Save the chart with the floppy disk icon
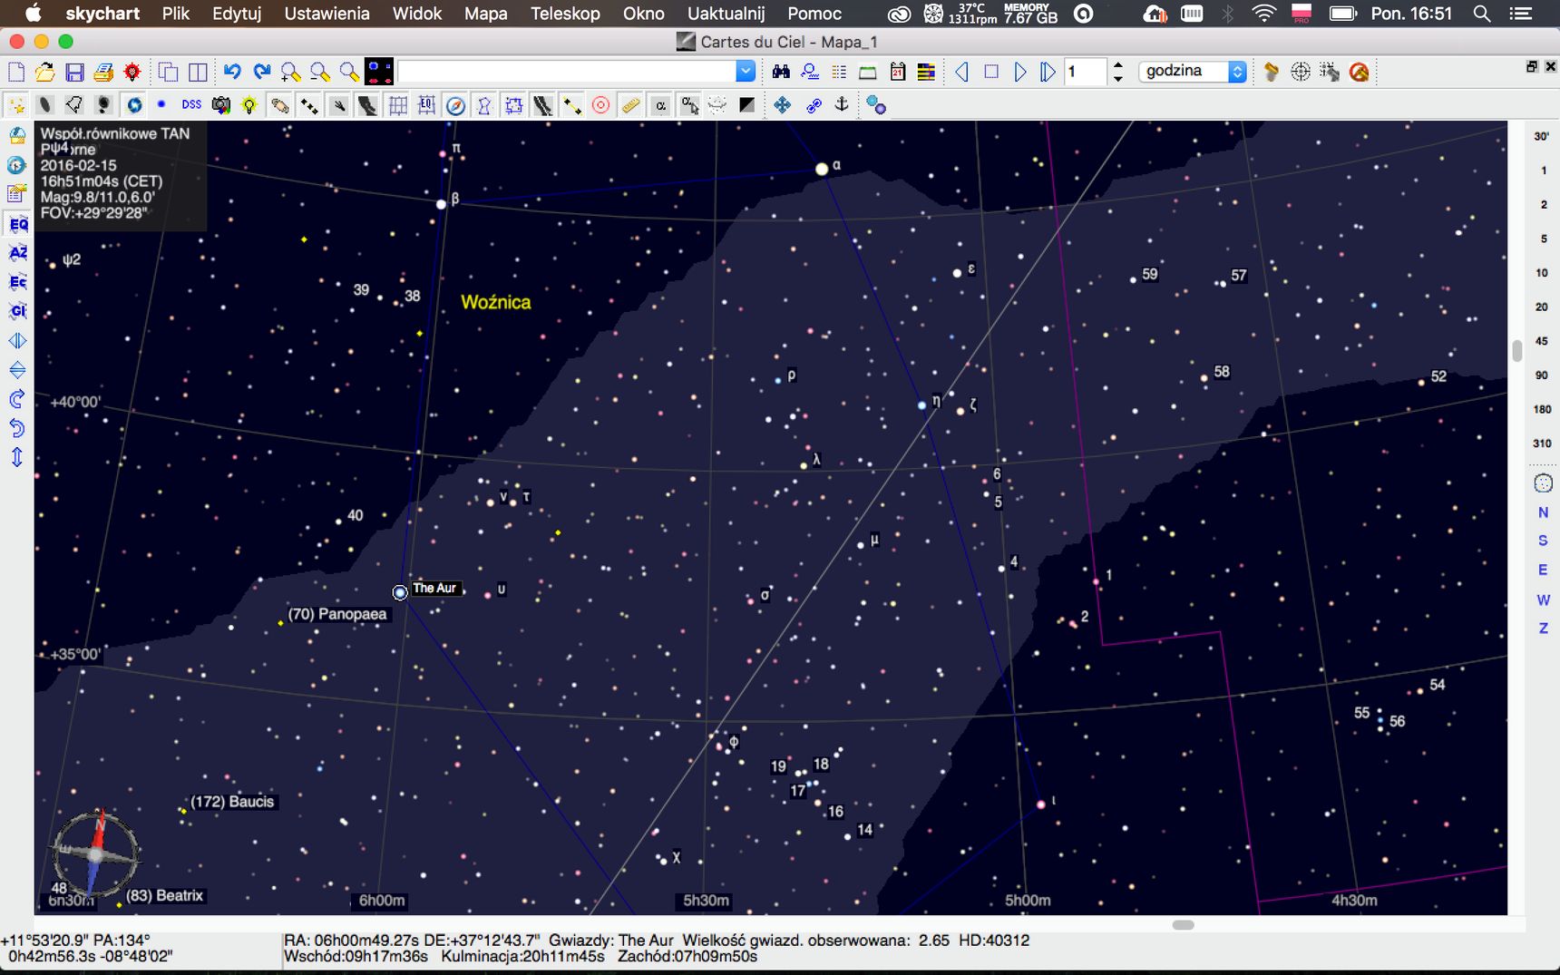 pyautogui.click(x=74, y=72)
